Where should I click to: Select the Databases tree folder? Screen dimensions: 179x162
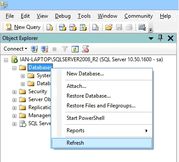point(40,67)
